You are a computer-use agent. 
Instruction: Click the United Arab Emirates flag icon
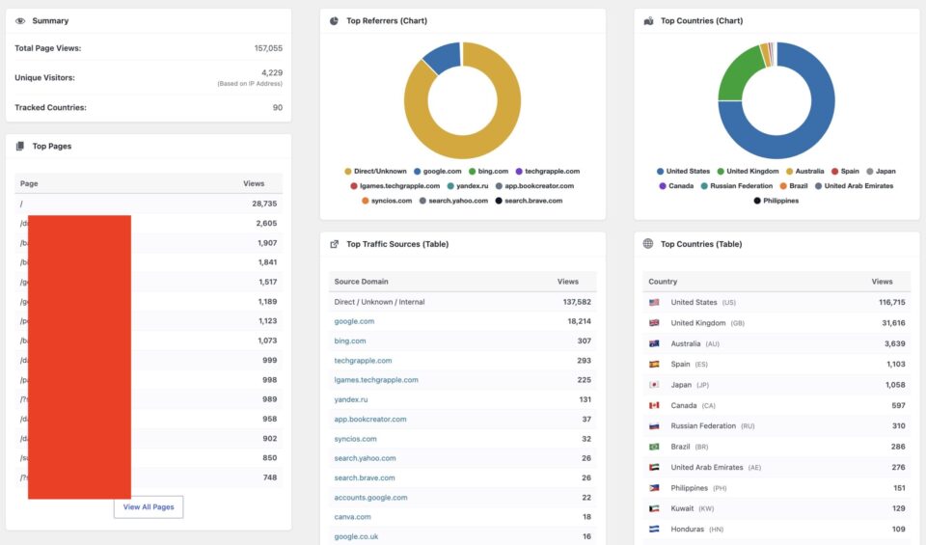coord(654,467)
